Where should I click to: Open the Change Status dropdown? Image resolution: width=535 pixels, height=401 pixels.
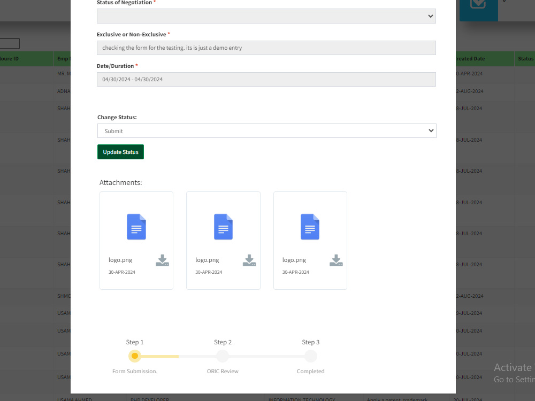point(267,131)
